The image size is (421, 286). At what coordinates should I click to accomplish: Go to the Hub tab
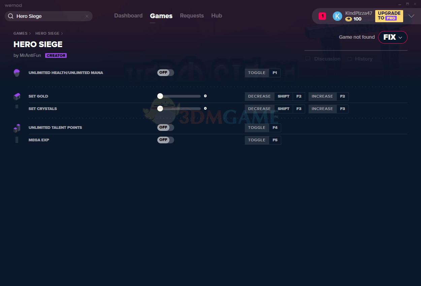217,16
